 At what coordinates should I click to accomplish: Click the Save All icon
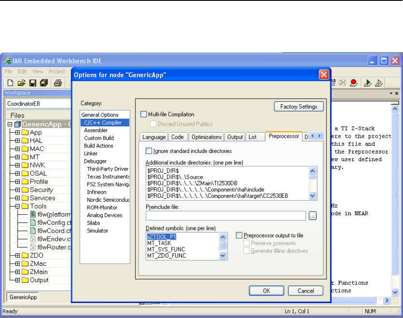[x=44, y=83]
